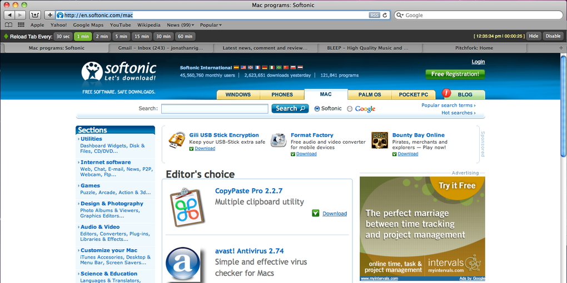Click the bookmark bug icon in toolbar
Screen dimensions: 567x283
pyautogui.click(x=35, y=15)
